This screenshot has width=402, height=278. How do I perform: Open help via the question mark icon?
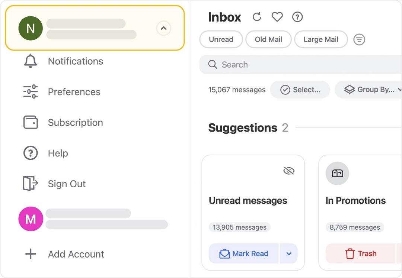(297, 17)
